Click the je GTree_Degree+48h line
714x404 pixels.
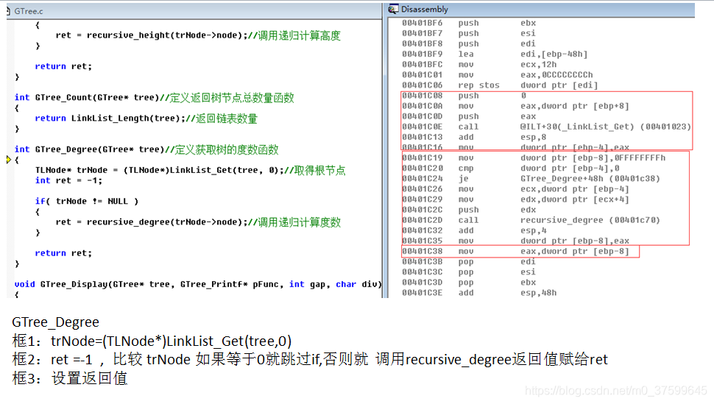coord(531,179)
